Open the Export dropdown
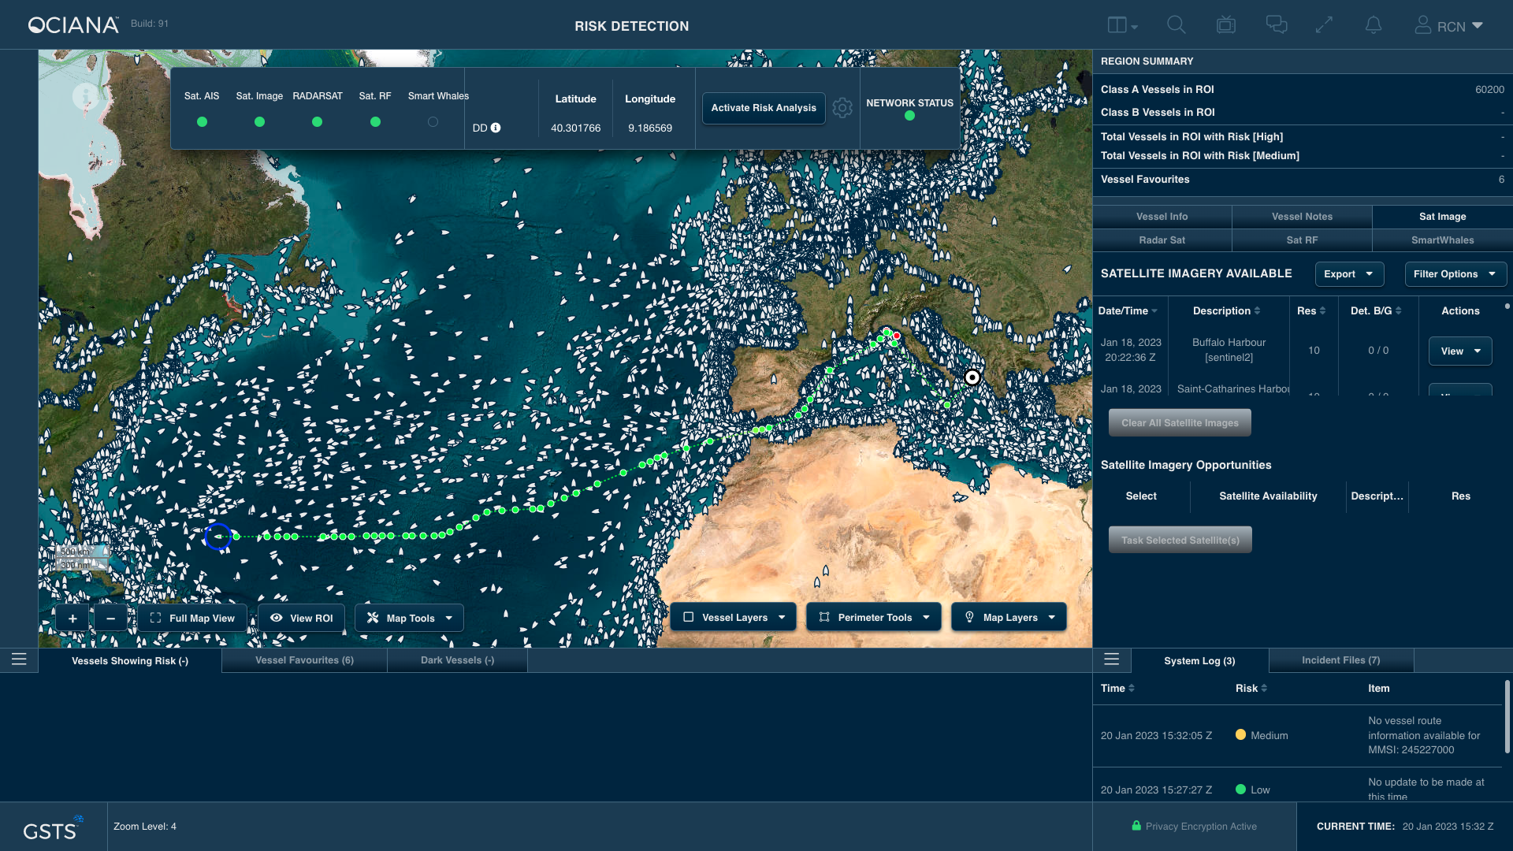This screenshot has height=851, width=1513. coord(1349,274)
